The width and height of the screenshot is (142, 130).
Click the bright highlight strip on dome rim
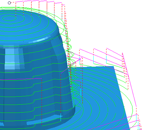point(40,40)
